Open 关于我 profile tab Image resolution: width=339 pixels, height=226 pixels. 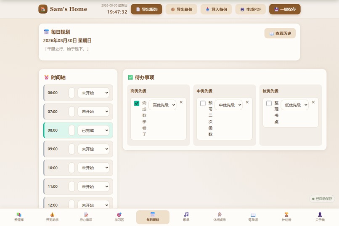coord(320,217)
